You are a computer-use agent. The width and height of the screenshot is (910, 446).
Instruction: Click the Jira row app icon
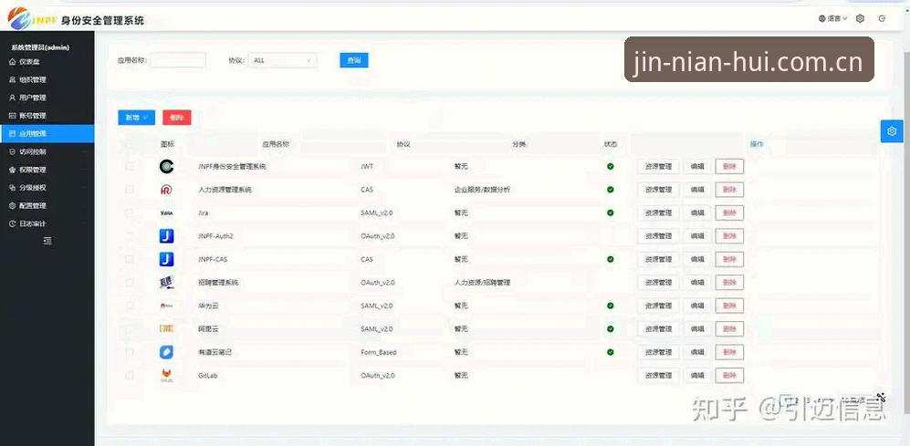click(x=166, y=213)
